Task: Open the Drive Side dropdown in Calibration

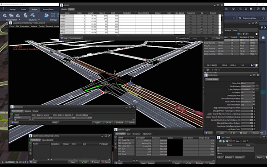Action: tap(248, 83)
